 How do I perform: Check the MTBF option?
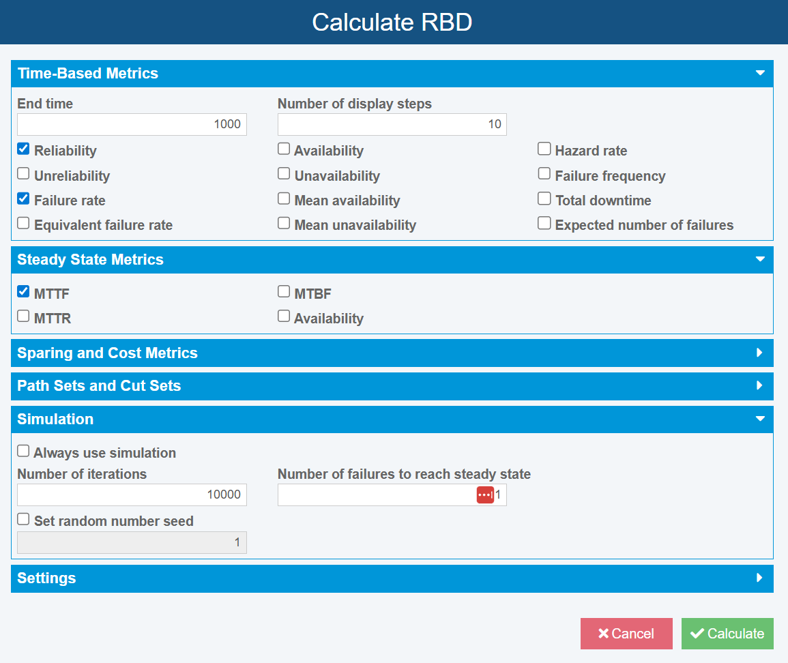click(283, 291)
